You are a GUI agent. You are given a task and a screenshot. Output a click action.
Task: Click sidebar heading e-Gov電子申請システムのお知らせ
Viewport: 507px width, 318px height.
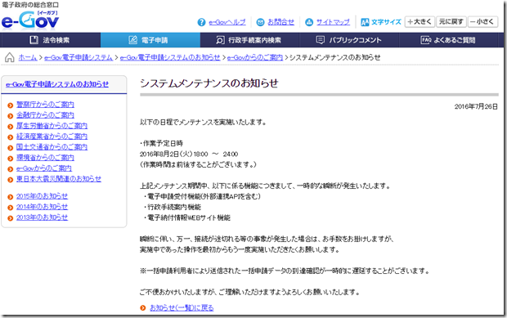57,84
